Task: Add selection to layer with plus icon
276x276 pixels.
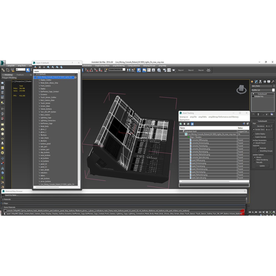Action: [44, 67]
